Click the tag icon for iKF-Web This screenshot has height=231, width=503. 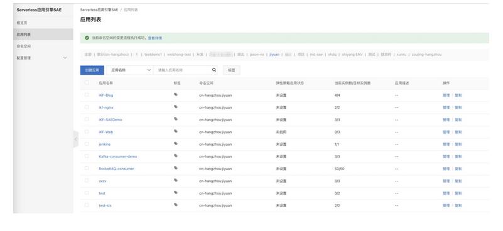176,131
